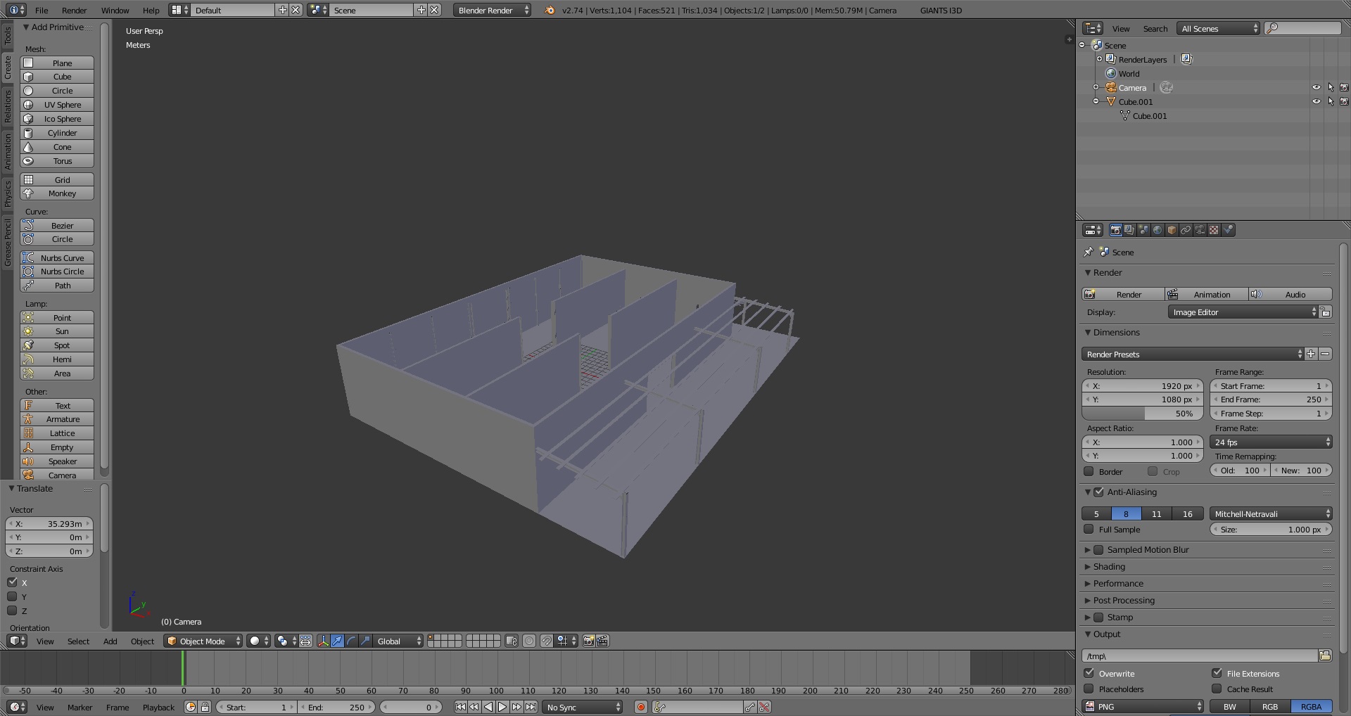Disable the Overwrite output checkbox

(1089, 673)
